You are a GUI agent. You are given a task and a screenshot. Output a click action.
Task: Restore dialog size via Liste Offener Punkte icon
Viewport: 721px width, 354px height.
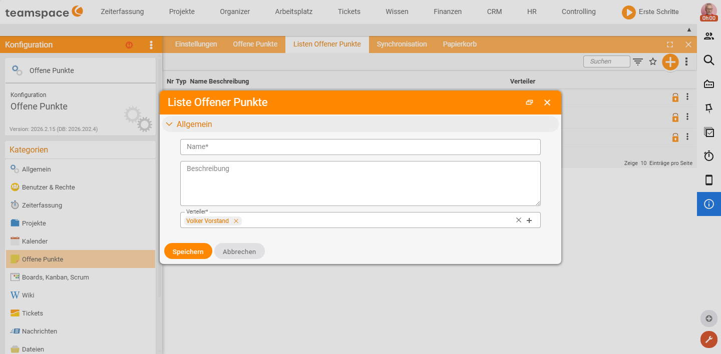coord(529,102)
